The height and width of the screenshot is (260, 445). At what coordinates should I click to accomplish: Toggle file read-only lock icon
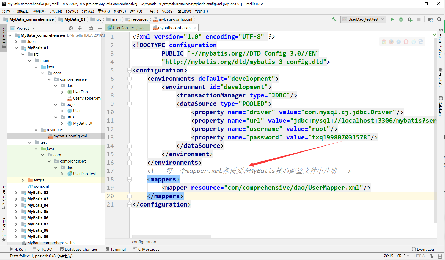point(432,256)
